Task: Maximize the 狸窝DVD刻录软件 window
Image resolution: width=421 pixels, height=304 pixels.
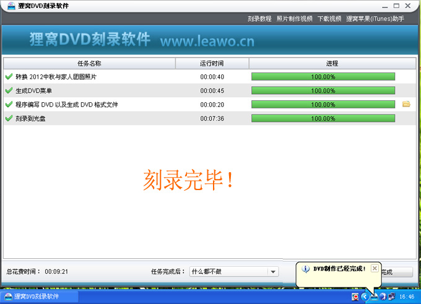Action: pyautogui.click(x=396, y=6)
